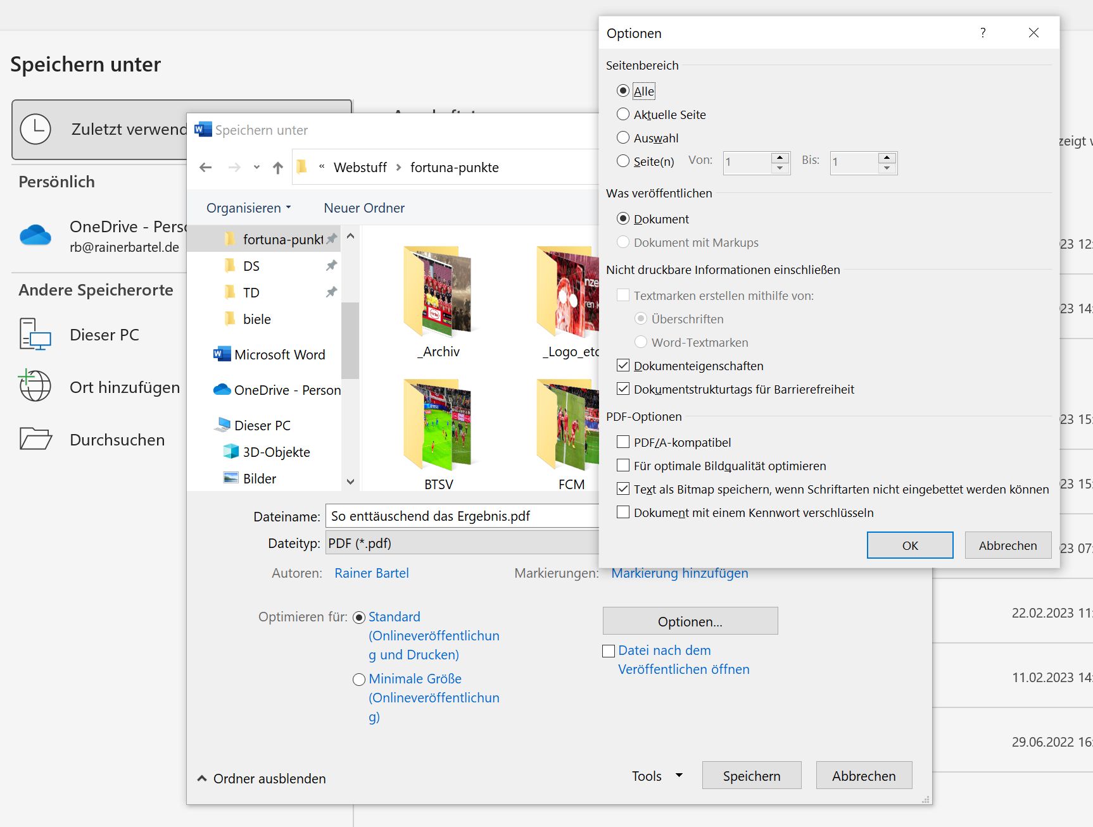This screenshot has height=827, width=1093.
Task: Click the Neuer Ordner button
Action: (x=364, y=208)
